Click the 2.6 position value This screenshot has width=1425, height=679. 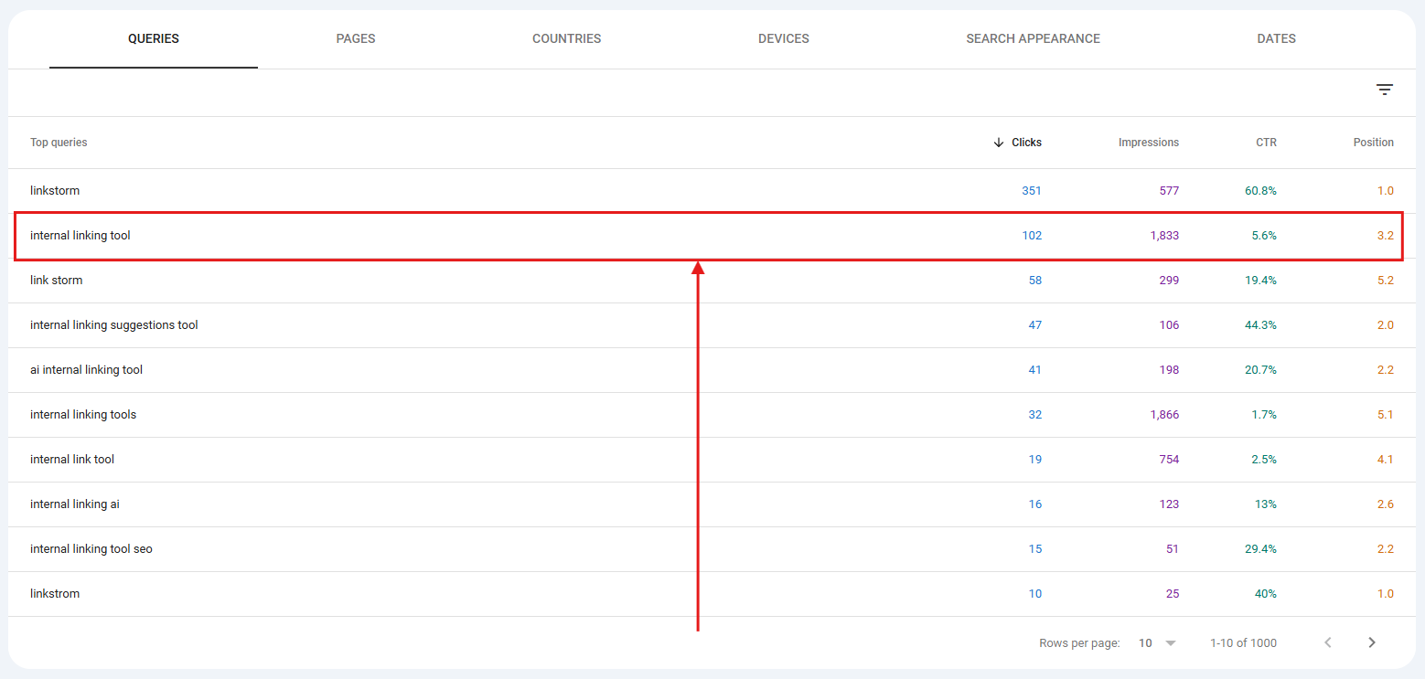[1386, 504]
